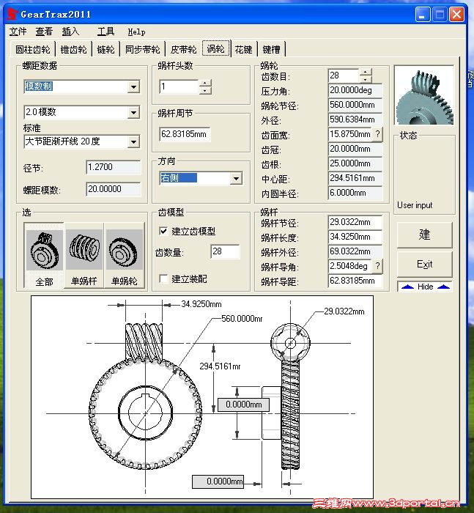Open the 工具 menu

click(x=105, y=32)
